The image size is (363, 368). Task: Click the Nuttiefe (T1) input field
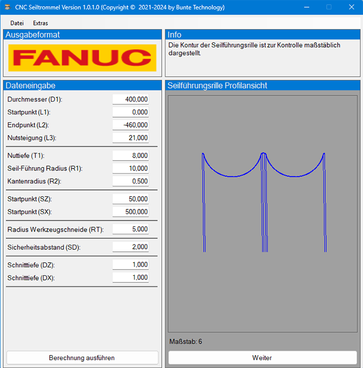click(x=131, y=155)
